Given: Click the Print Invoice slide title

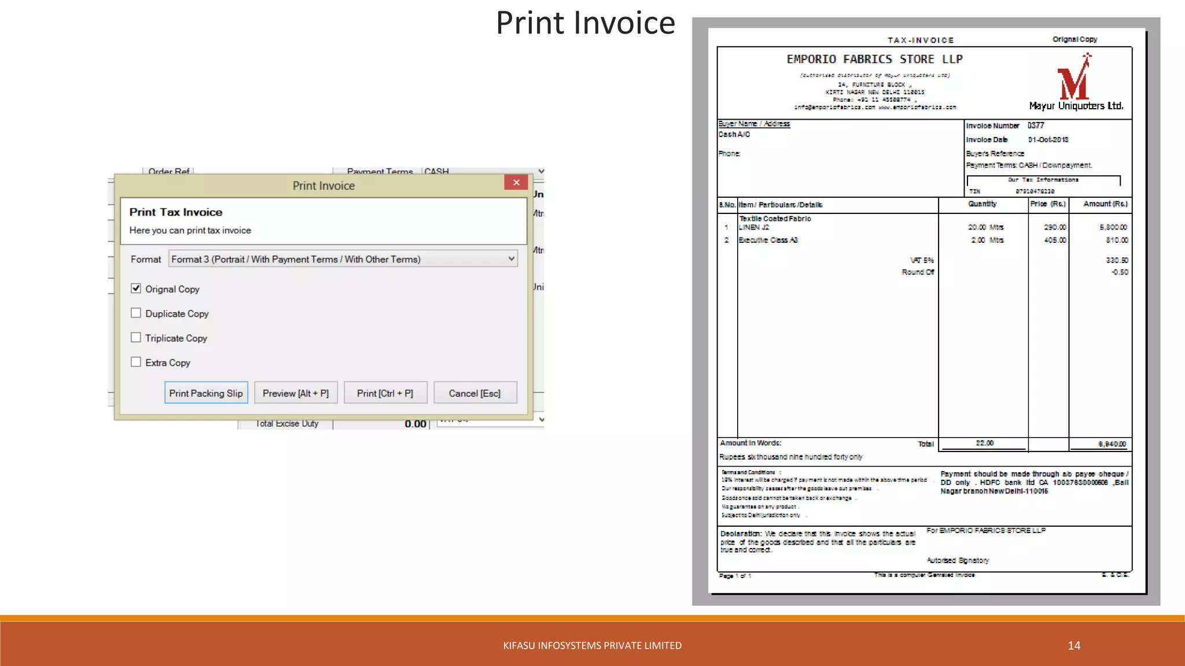Looking at the screenshot, I should 586,23.
